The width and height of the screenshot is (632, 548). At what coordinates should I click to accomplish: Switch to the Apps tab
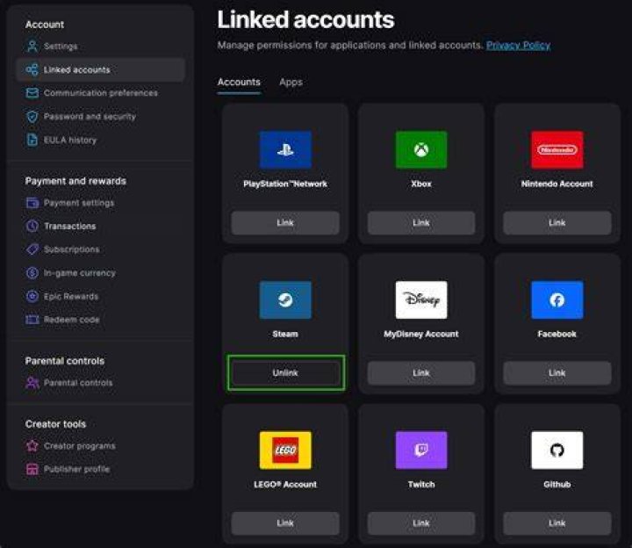291,83
